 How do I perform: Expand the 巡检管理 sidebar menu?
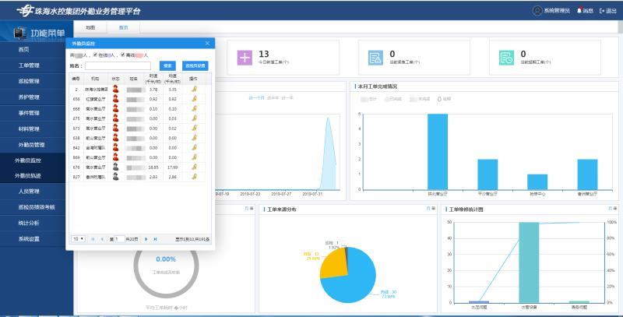[x=29, y=81]
